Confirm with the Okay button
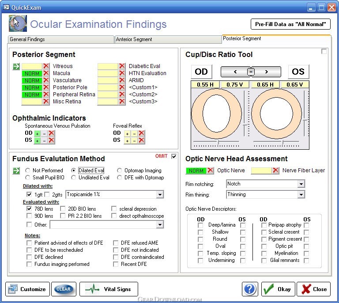 pyautogui.click(x=278, y=289)
